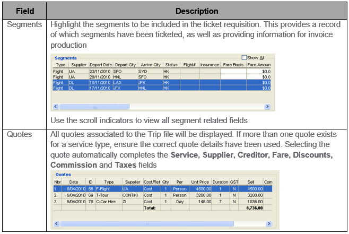Viewport: 349px width, 234px height.
Task: Select flight segment departing 23/11/2010
Action: coord(162,72)
